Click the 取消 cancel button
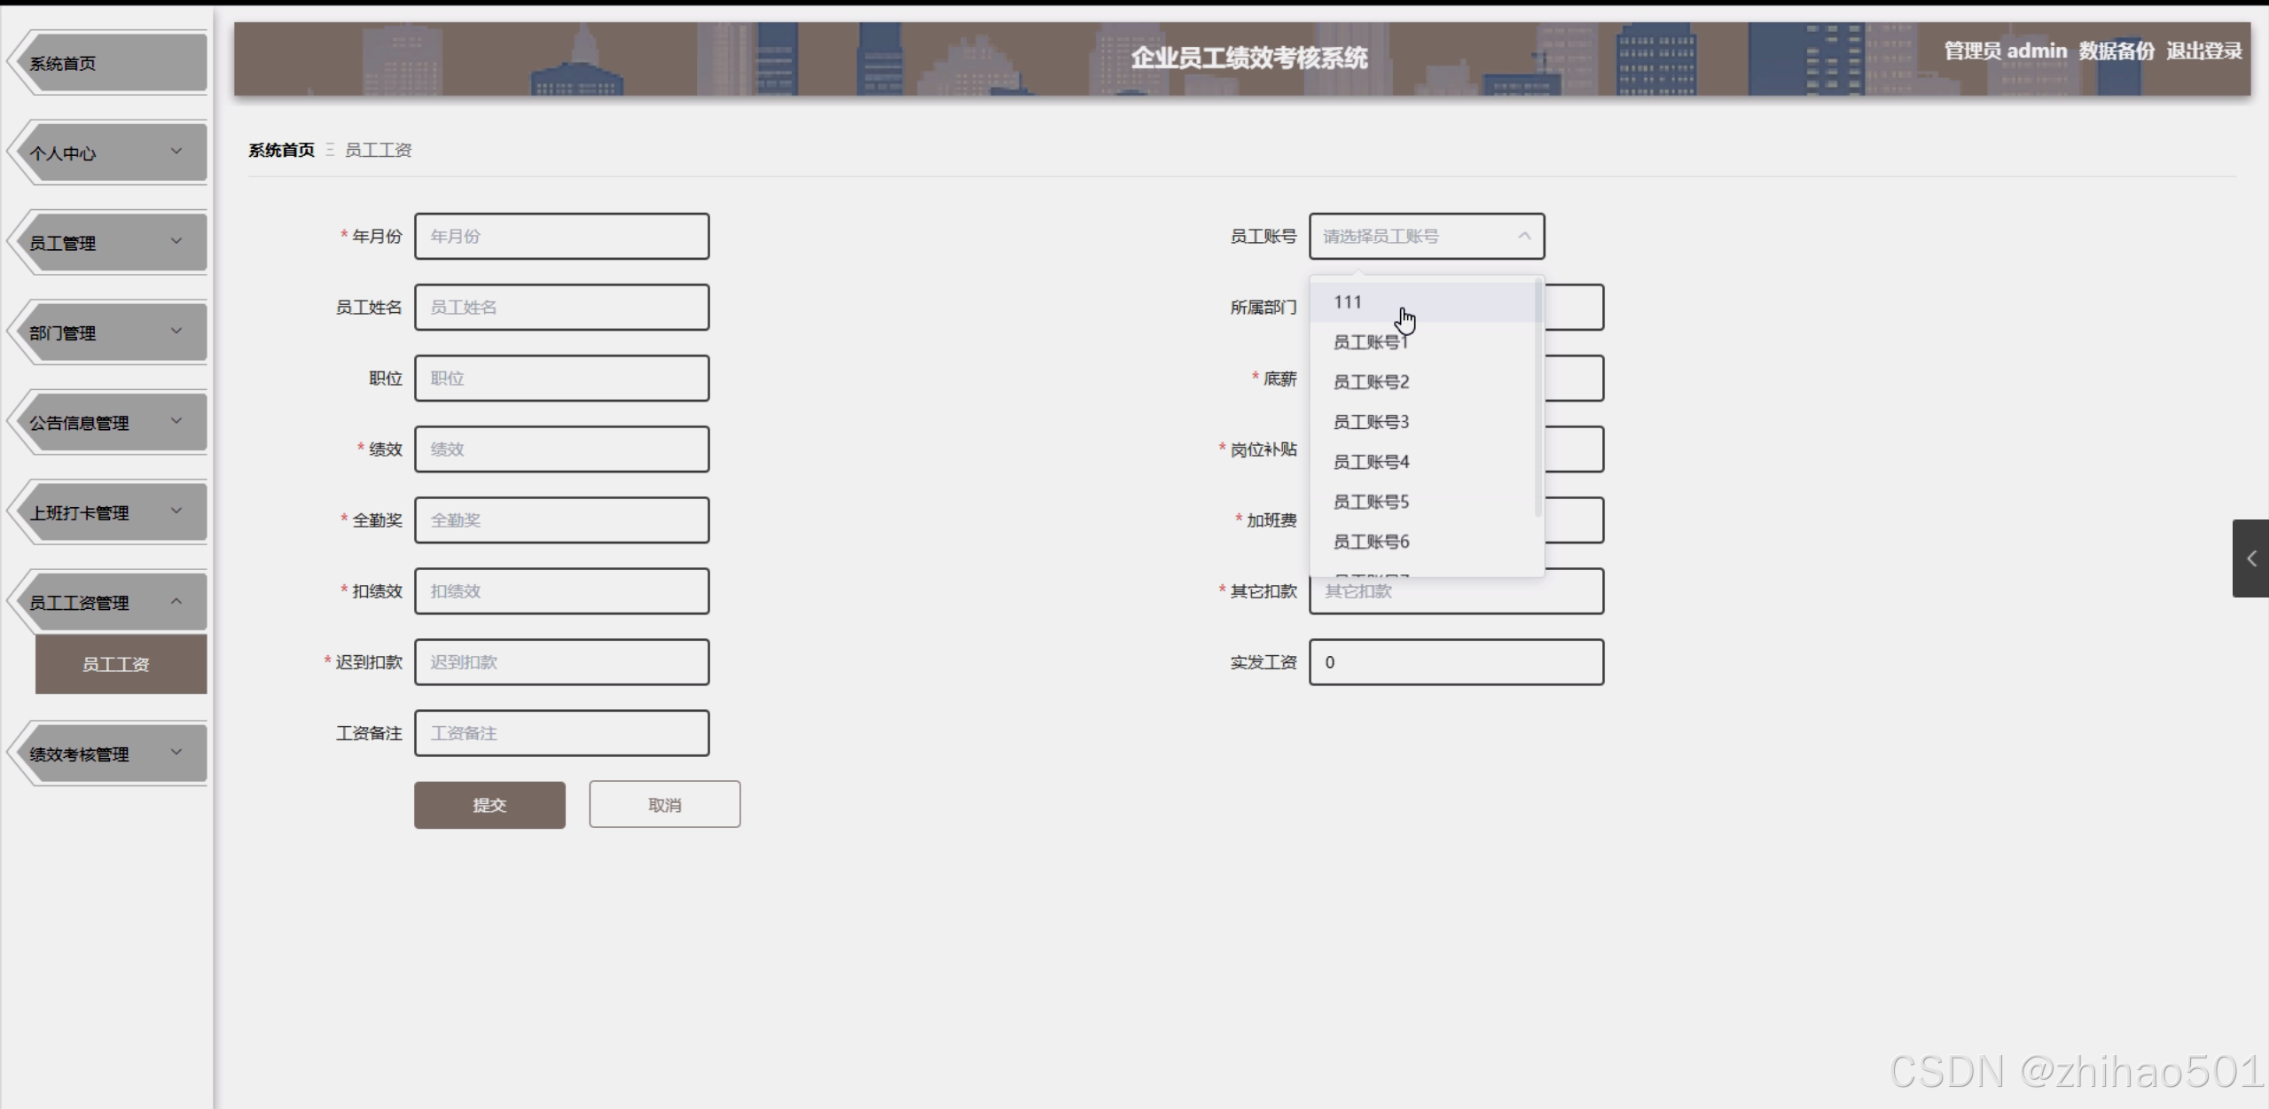2269x1109 pixels. click(664, 804)
